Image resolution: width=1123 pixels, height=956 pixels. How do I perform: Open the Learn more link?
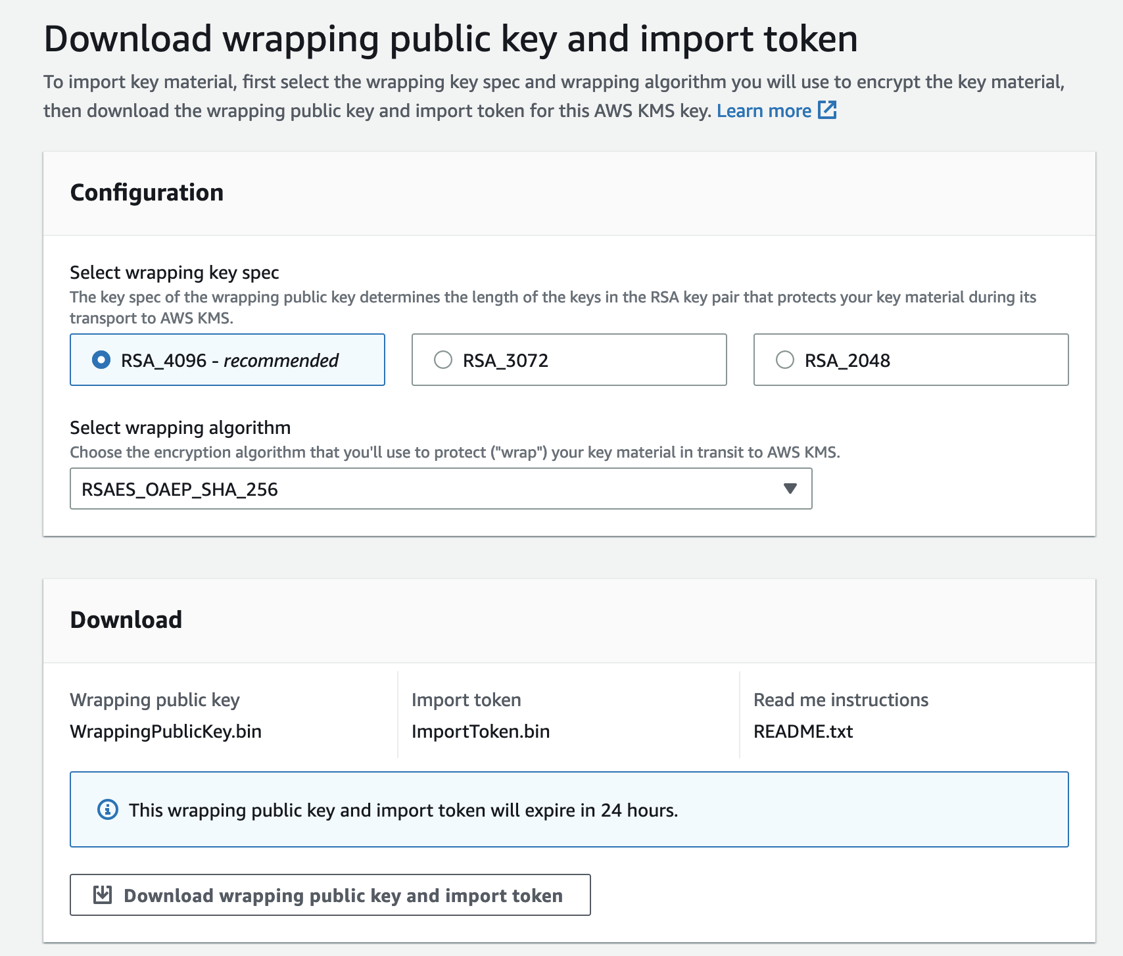coord(763,111)
